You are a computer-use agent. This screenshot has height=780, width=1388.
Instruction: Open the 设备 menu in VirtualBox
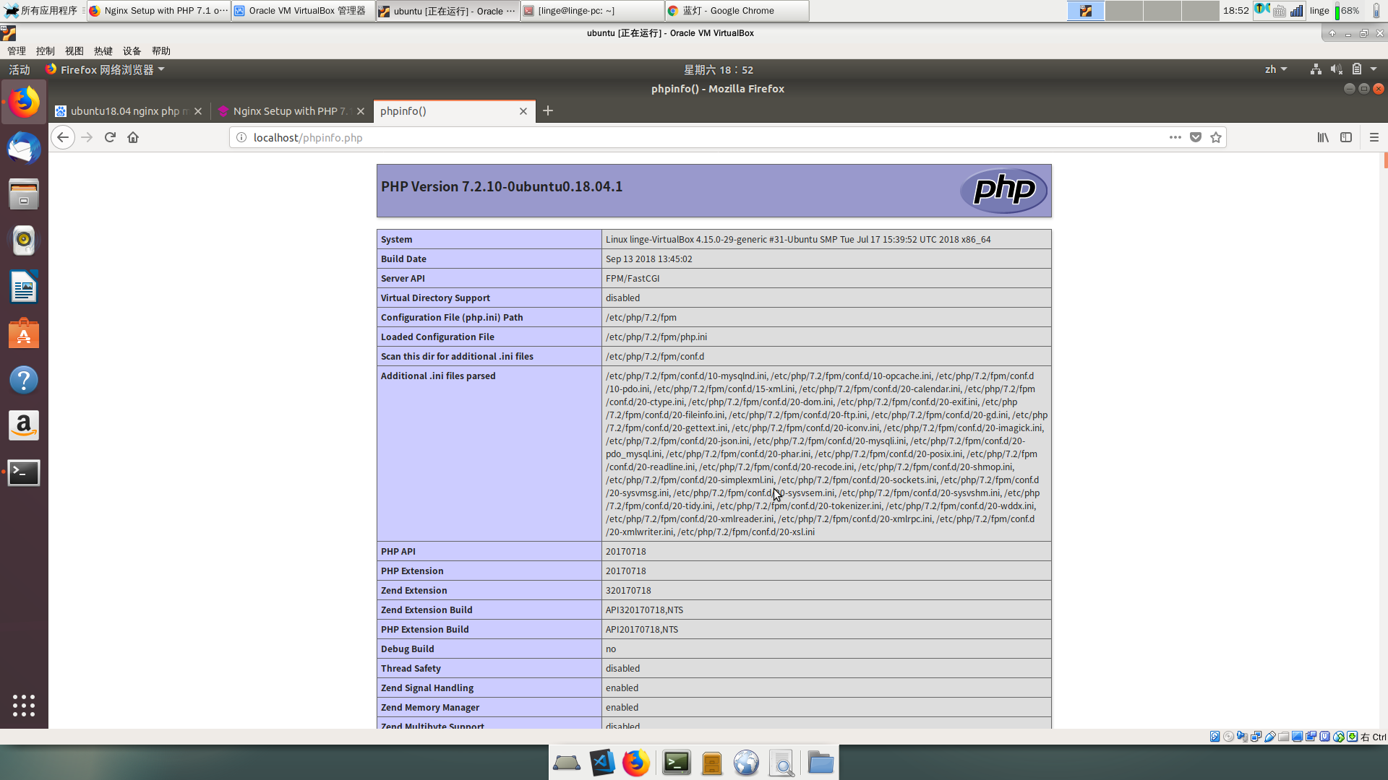pyautogui.click(x=132, y=51)
